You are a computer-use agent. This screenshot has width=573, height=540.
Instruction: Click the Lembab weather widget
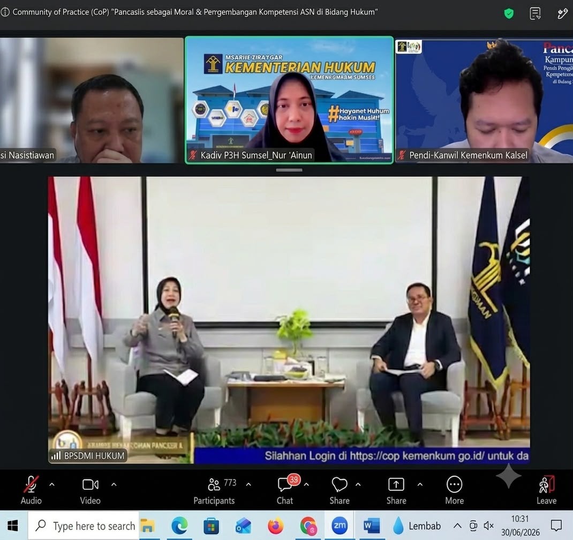click(x=417, y=526)
